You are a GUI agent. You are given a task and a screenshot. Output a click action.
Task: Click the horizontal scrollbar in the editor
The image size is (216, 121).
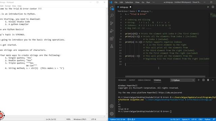165,77
